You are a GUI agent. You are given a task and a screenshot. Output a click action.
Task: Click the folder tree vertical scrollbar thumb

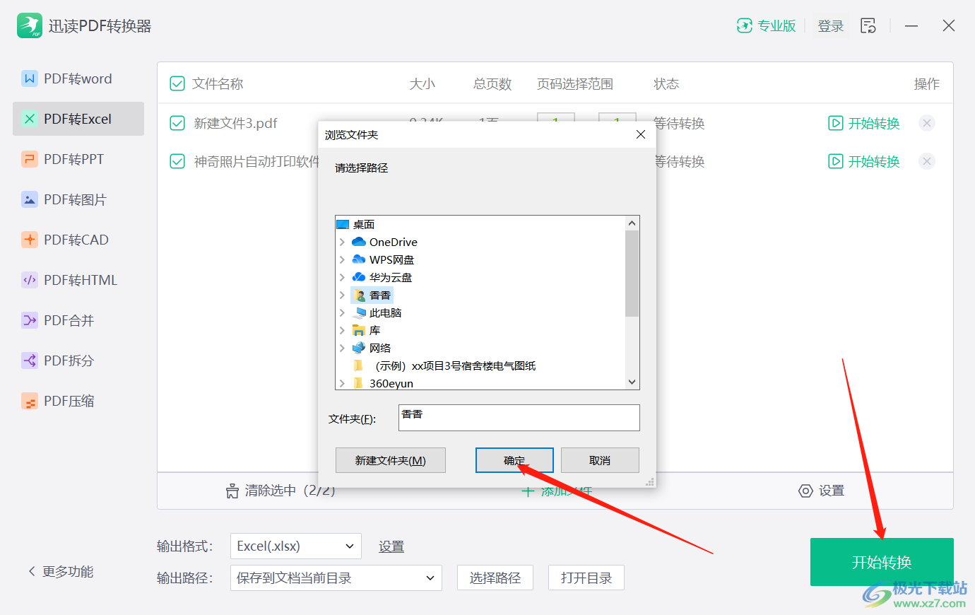pyautogui.click(x=632, y=273)
